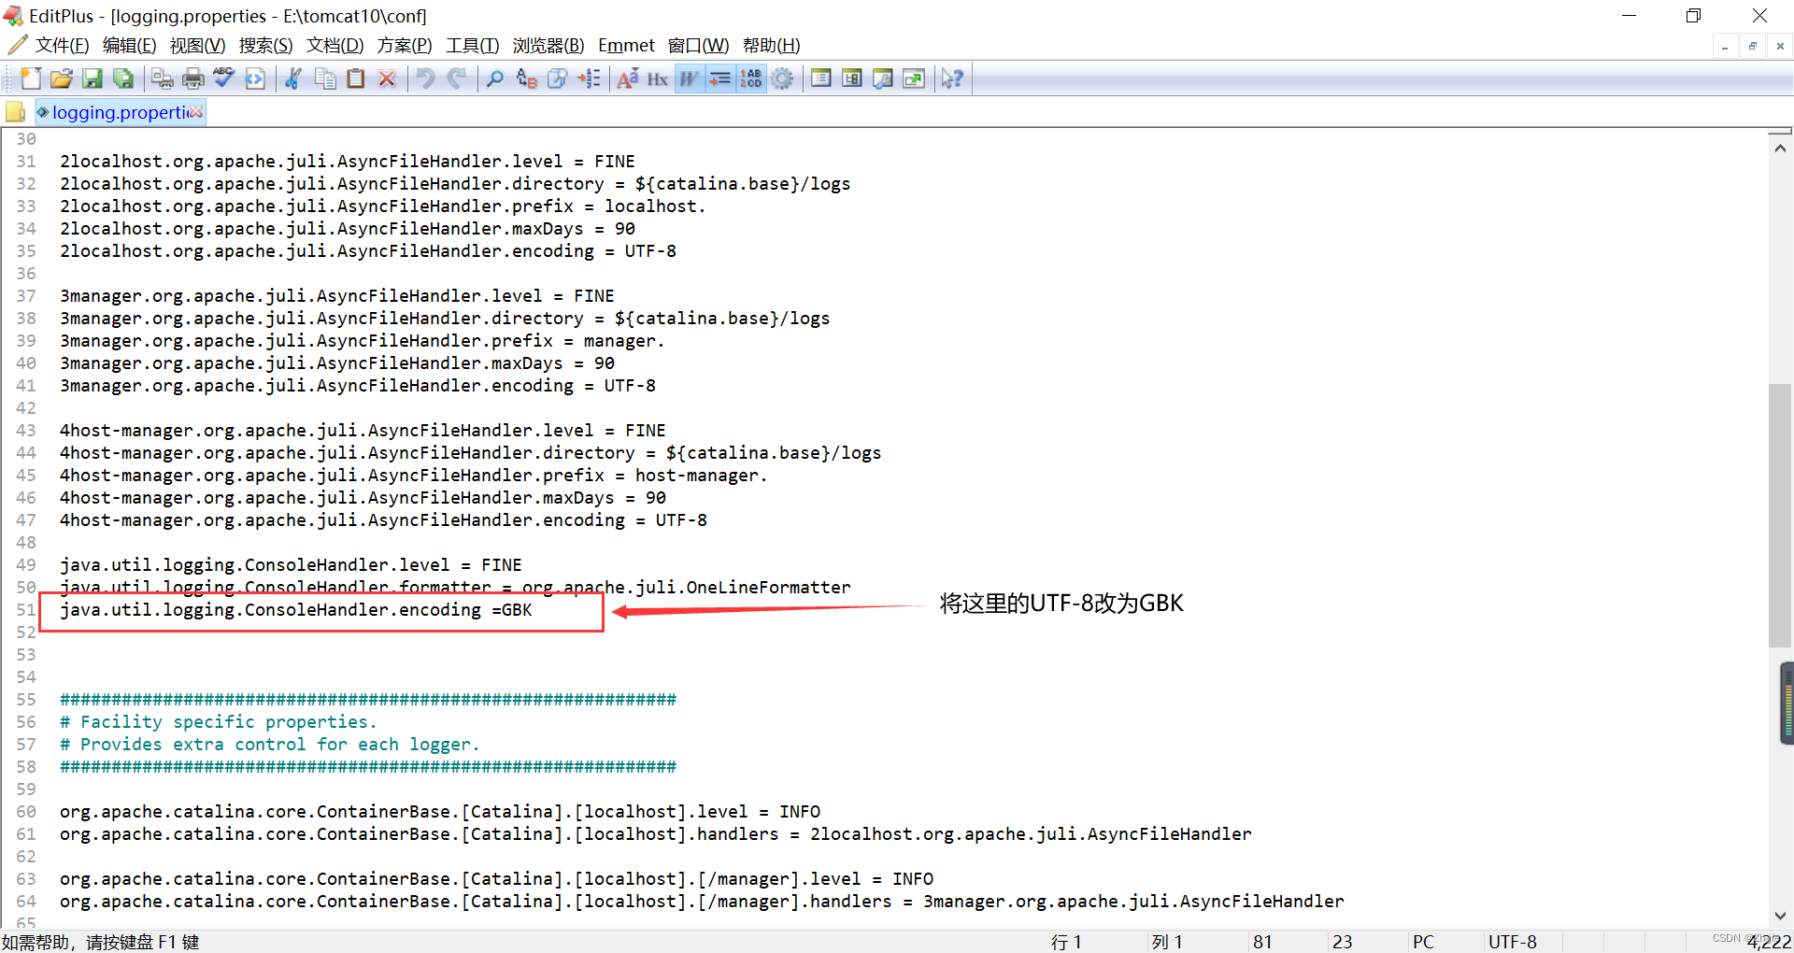Open the 文件(F) menu
This screenshot has height=953, width=1794.
(x=62, y=45)
